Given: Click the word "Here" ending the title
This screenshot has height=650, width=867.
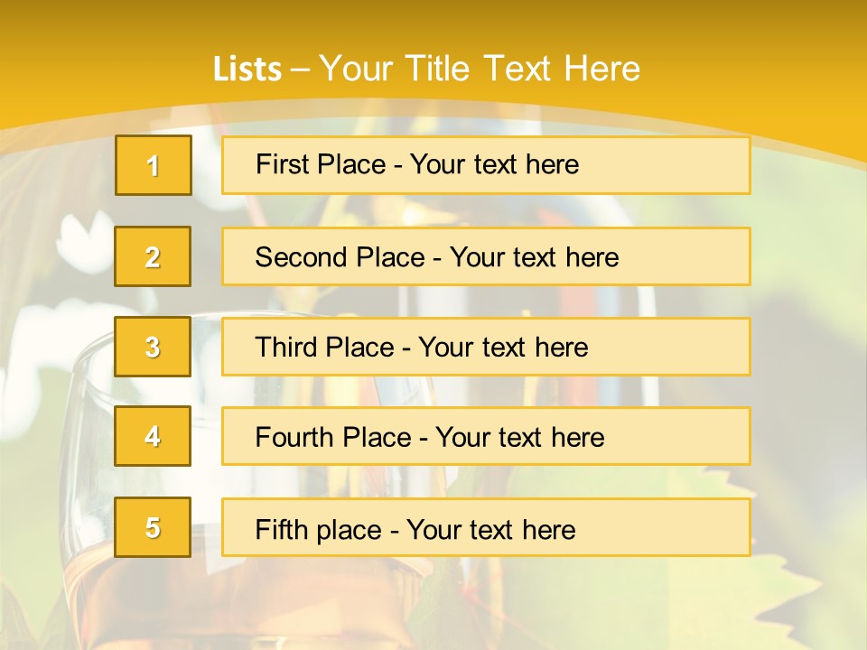Looking at the screenshot, I should pyautogui.click(x=601, y=69).
